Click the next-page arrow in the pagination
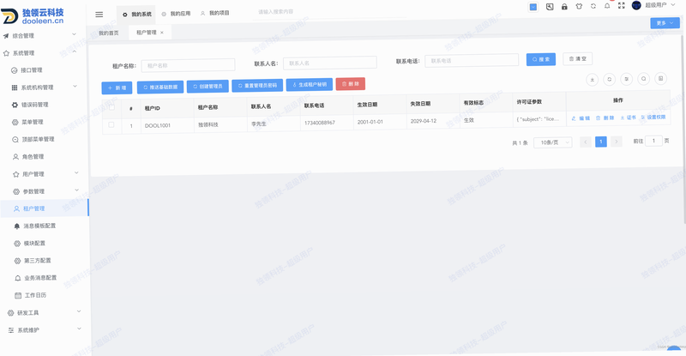 click(616, 141)
